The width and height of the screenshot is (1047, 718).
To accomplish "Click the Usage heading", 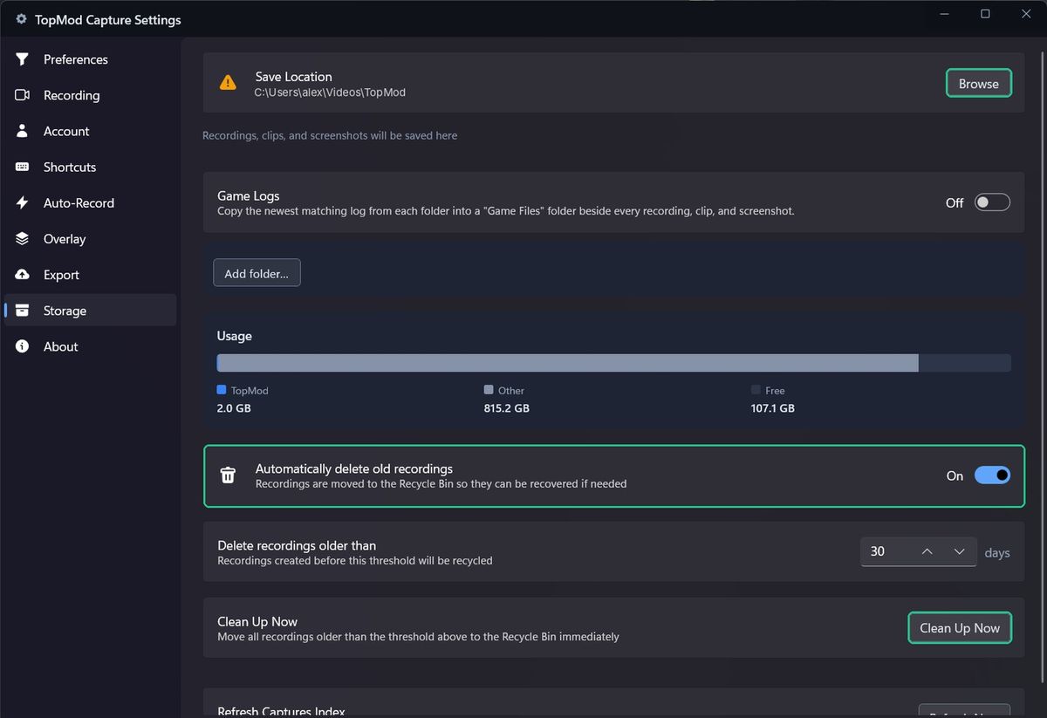I will 235,336.
